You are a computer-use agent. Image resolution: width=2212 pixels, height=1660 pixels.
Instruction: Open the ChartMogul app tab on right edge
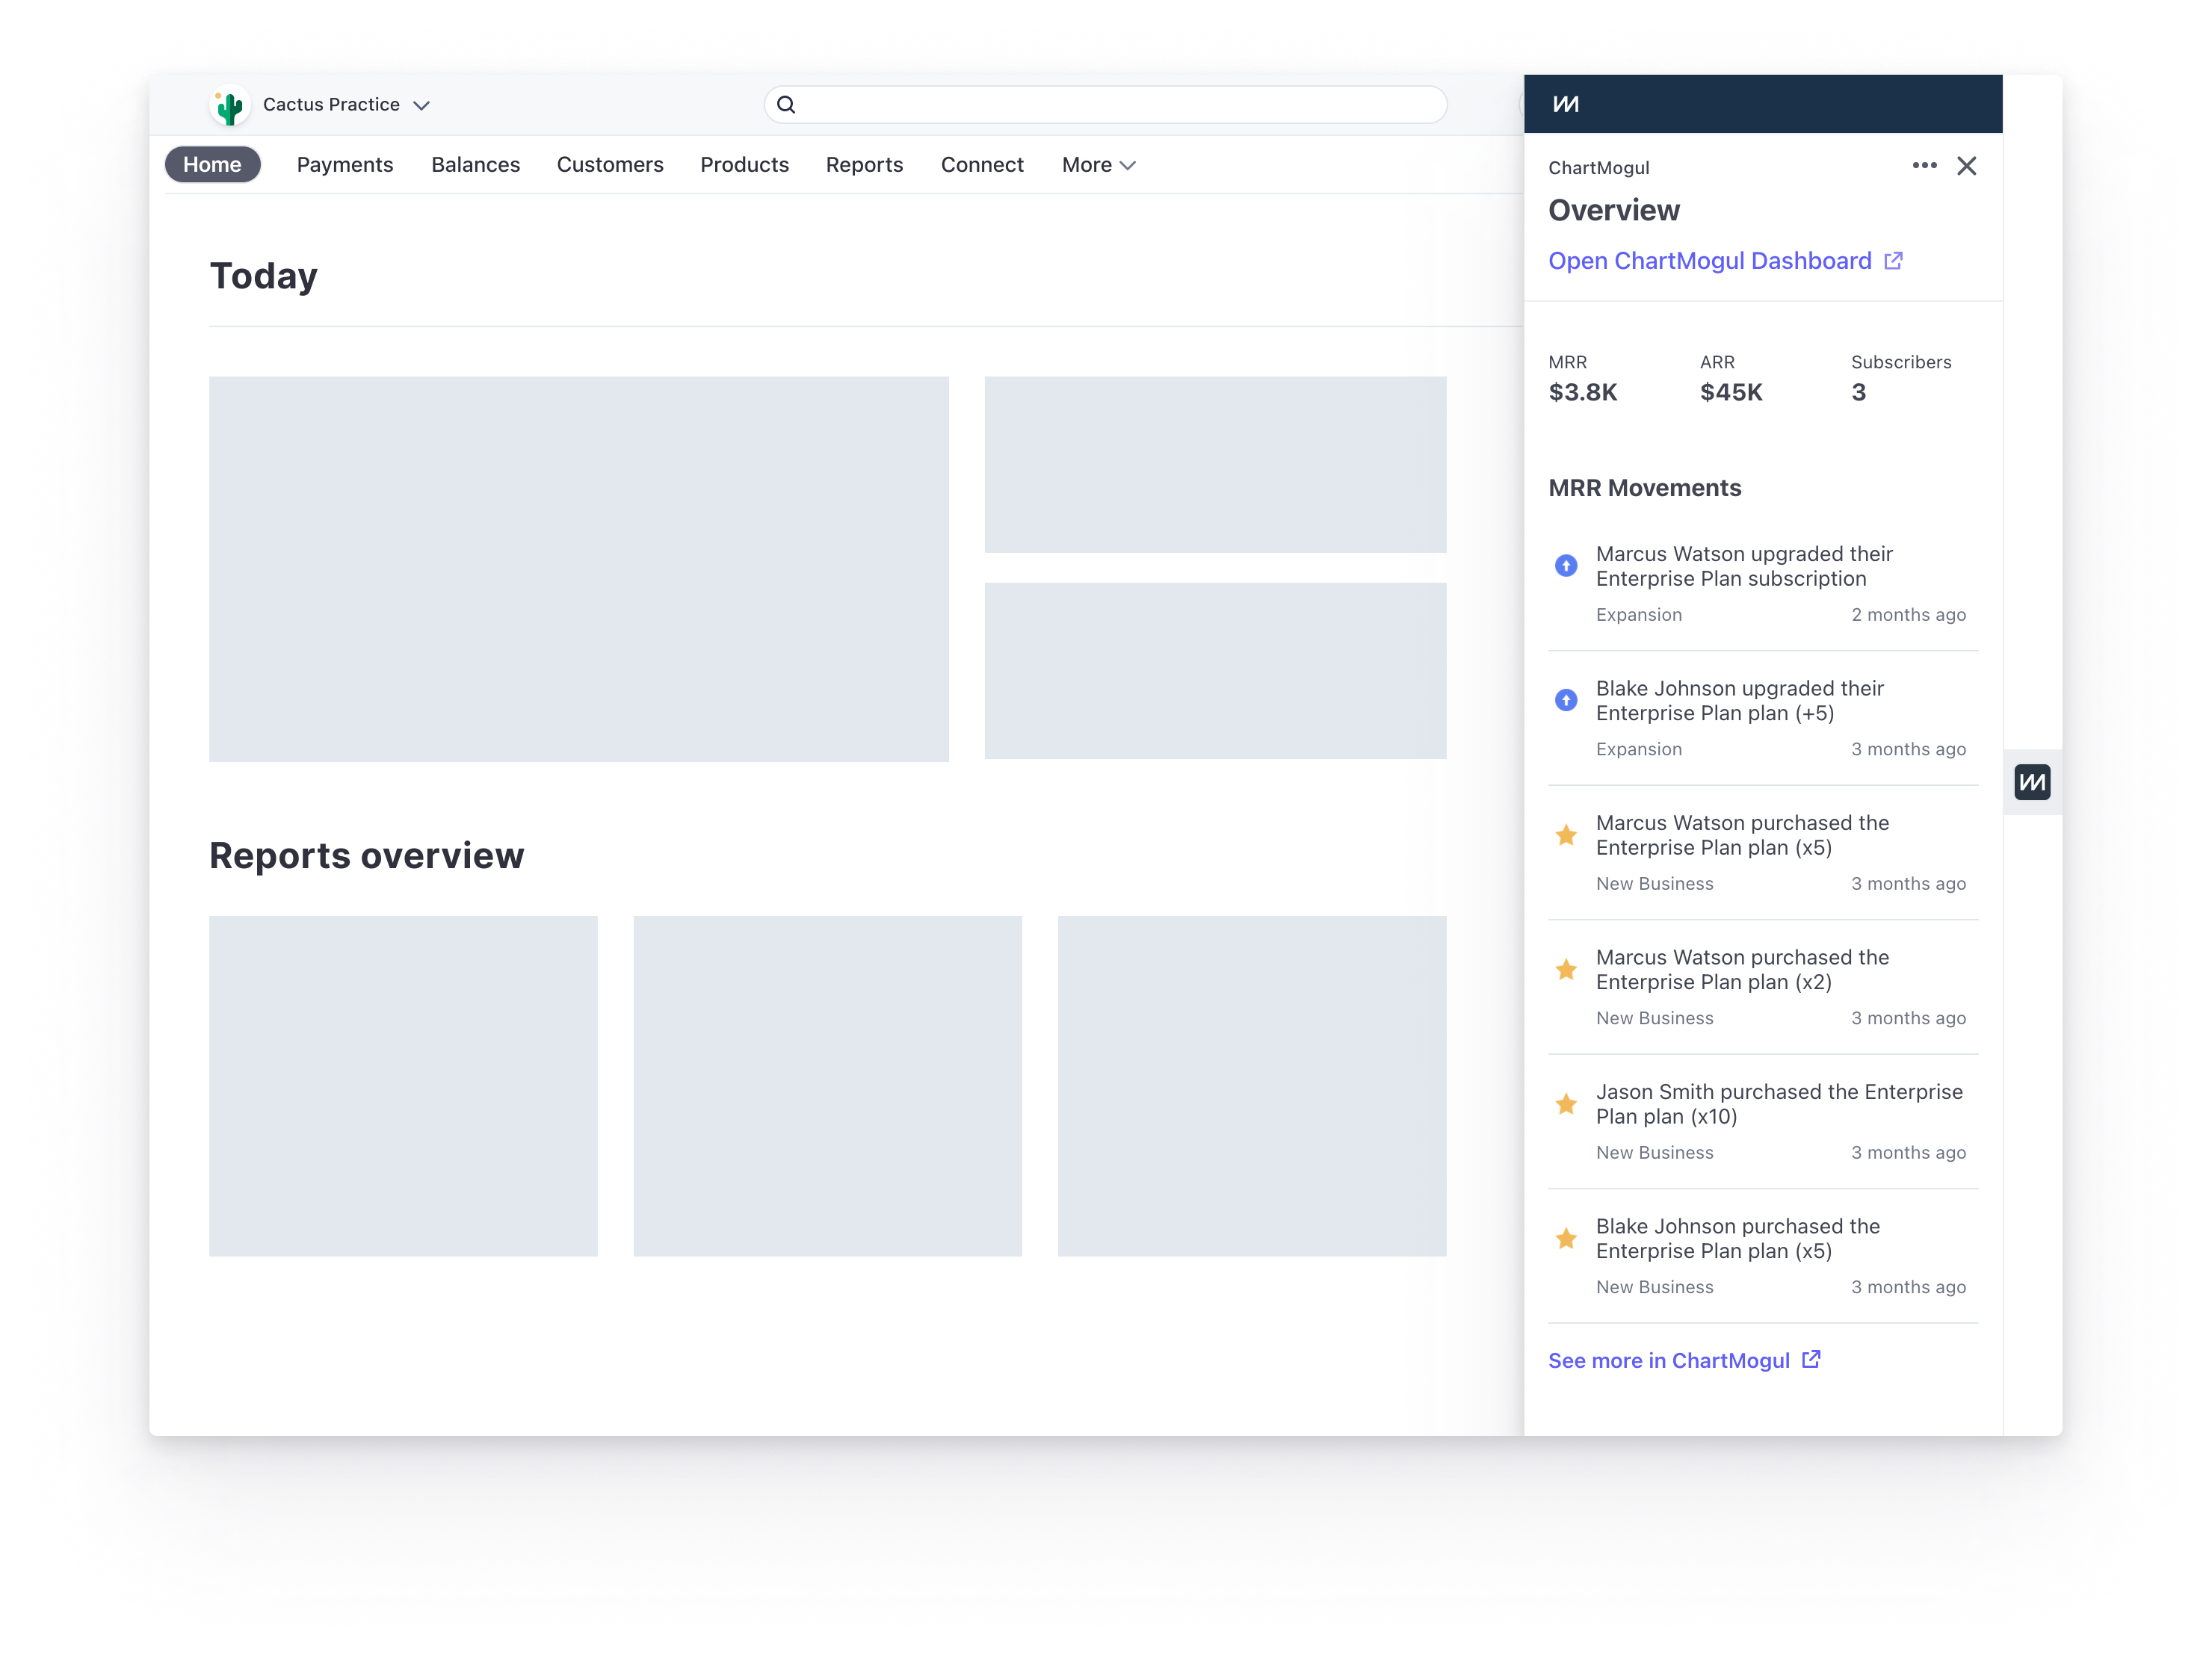coord(2031,783)
